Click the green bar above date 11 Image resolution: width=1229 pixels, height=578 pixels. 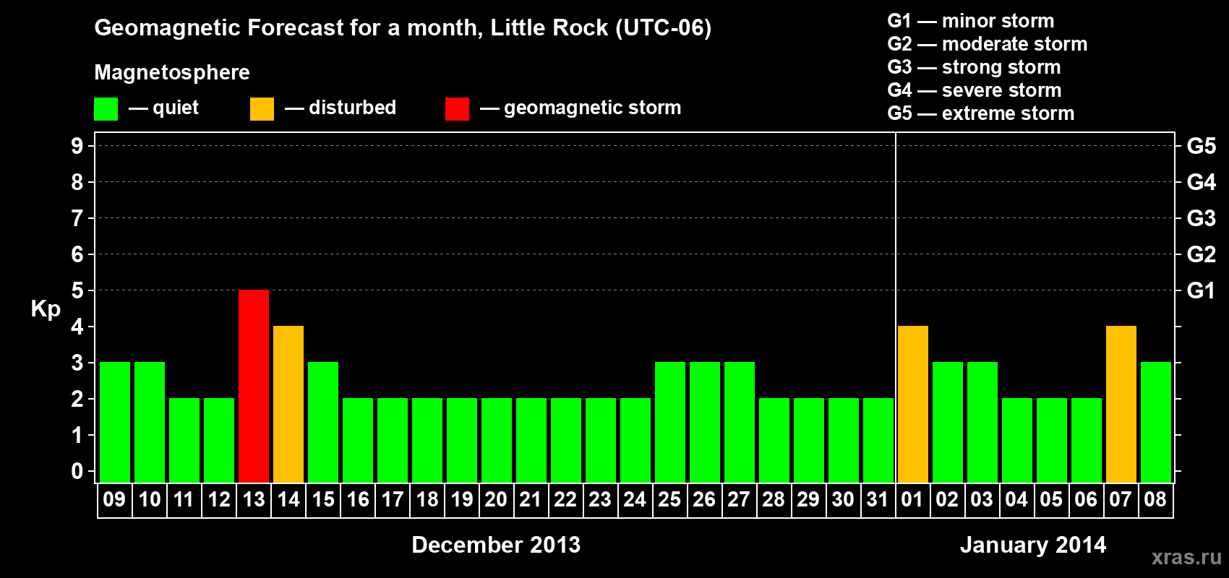click(184, 441)
